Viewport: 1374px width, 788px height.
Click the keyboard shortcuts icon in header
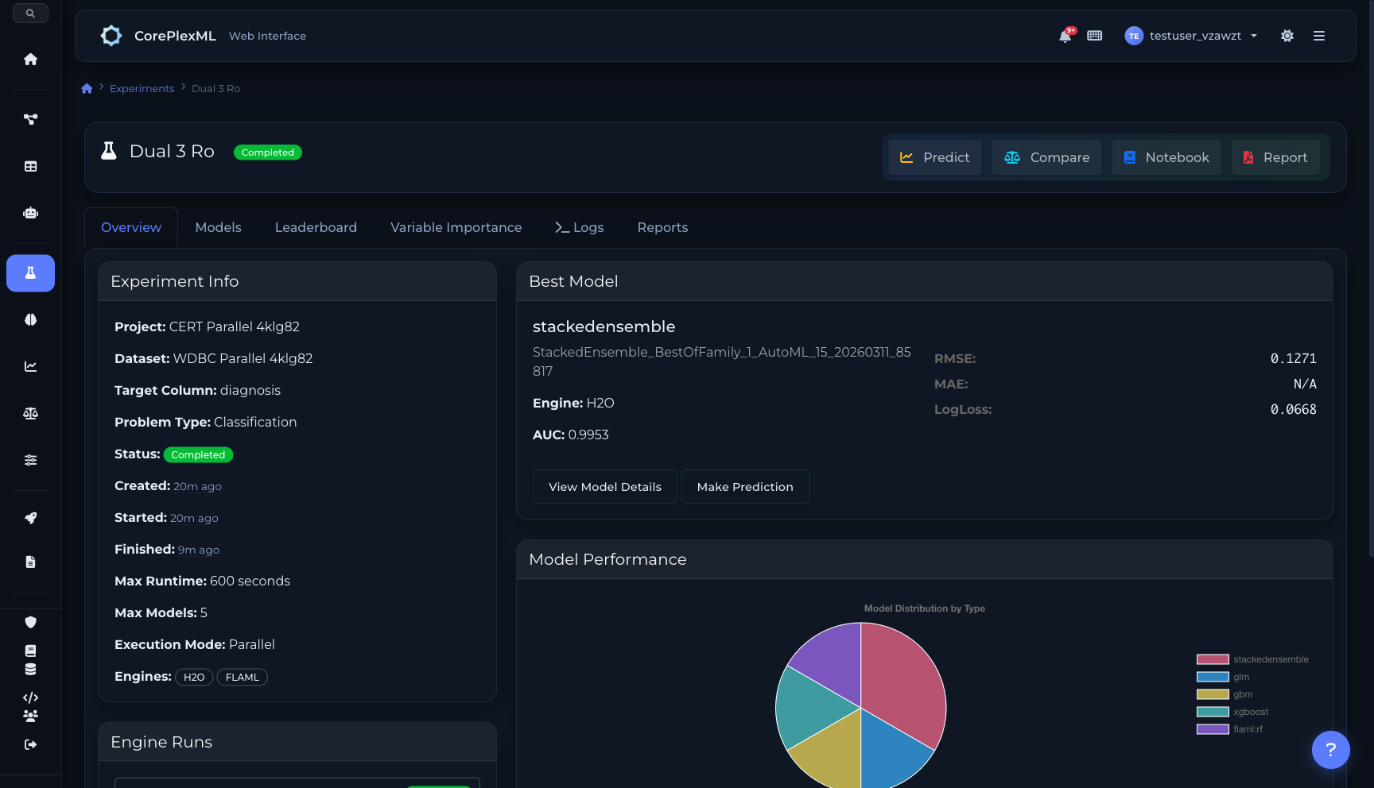pyautogui.click(x=1094, y=36)
